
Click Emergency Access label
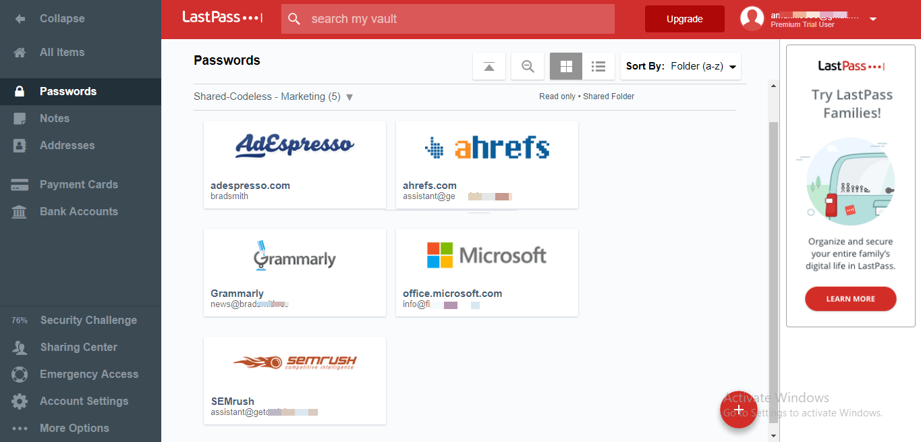[x=89, y=375]
